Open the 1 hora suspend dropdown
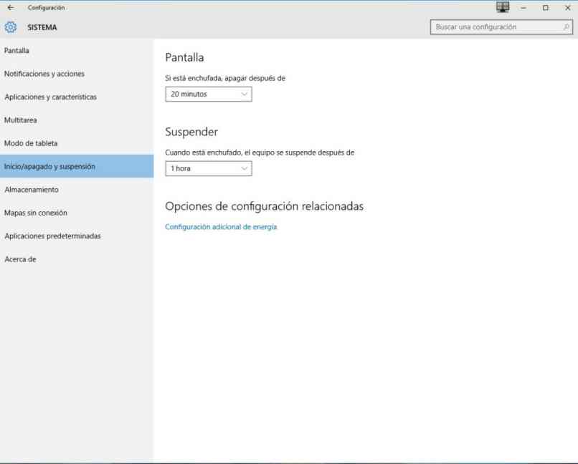The width and height of the screenshot is (578, 464). tap(209, 168)
